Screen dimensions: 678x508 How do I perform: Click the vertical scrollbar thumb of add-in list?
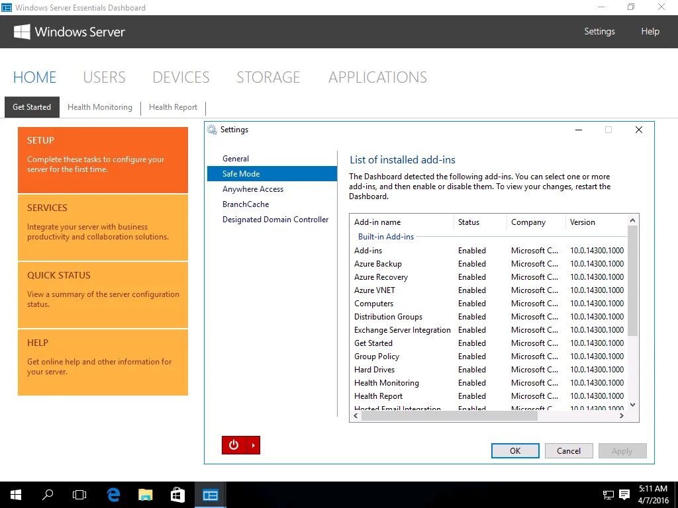point(632,280)
